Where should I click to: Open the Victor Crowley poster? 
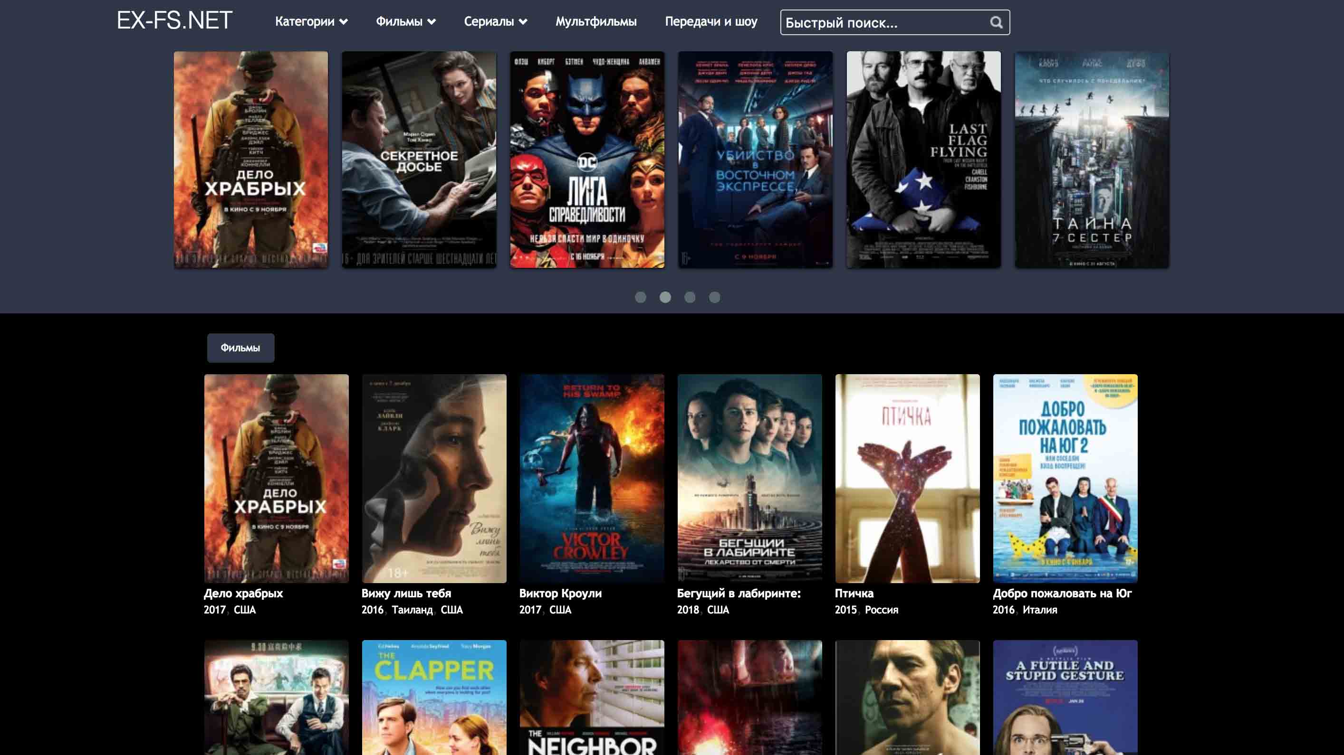592,478
